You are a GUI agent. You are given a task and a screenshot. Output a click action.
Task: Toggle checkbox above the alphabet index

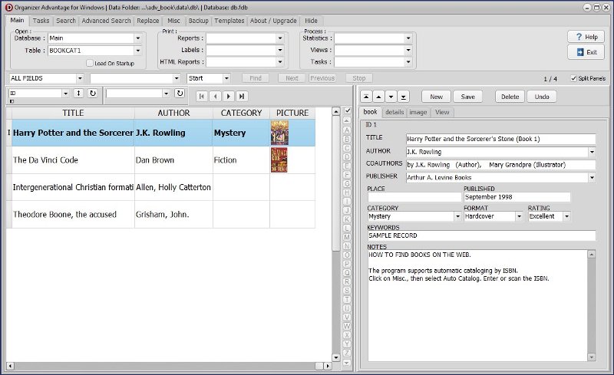point(347,112)
